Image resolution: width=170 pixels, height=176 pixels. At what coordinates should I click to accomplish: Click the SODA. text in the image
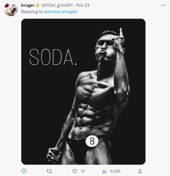point(53,57)
